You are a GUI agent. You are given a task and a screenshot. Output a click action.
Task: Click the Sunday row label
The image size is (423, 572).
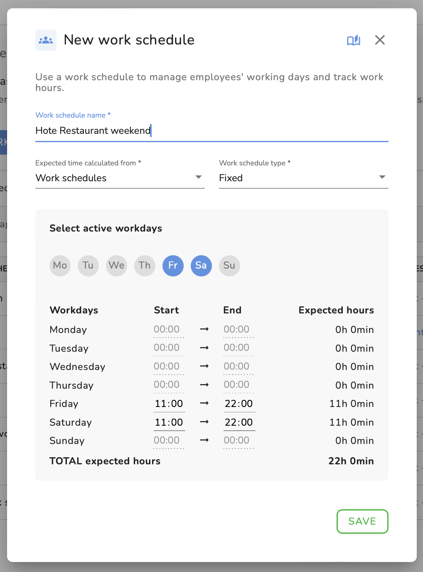point(67,441)
